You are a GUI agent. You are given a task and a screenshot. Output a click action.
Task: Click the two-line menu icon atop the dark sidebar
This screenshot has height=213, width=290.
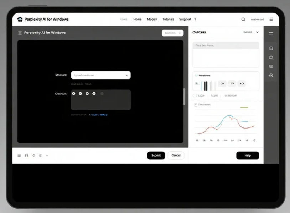pos(271,33)
